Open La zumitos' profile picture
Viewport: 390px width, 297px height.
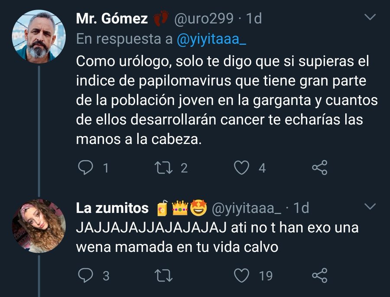(39, 226)
